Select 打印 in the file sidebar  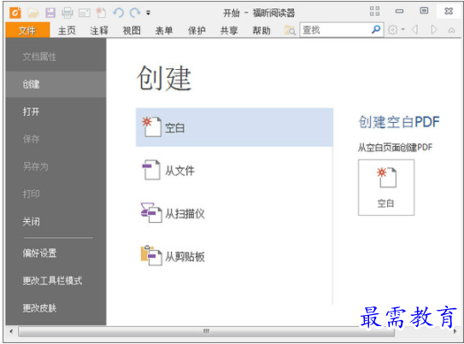coord(56,194)
